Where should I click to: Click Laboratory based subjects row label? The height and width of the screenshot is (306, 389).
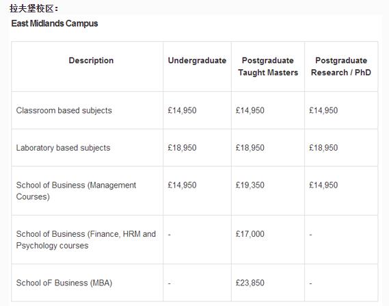point(64,148)
